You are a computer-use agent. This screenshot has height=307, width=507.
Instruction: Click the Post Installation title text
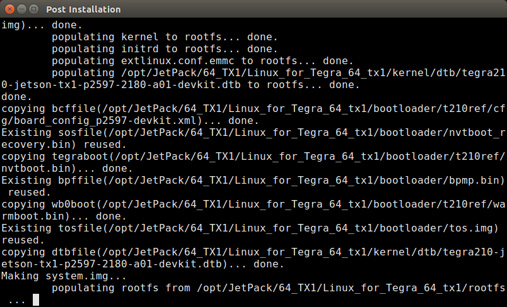click(83, 9)
